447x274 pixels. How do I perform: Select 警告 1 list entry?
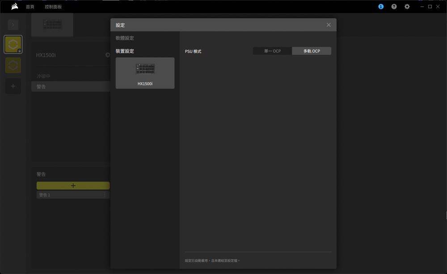[x=73, y=195]
